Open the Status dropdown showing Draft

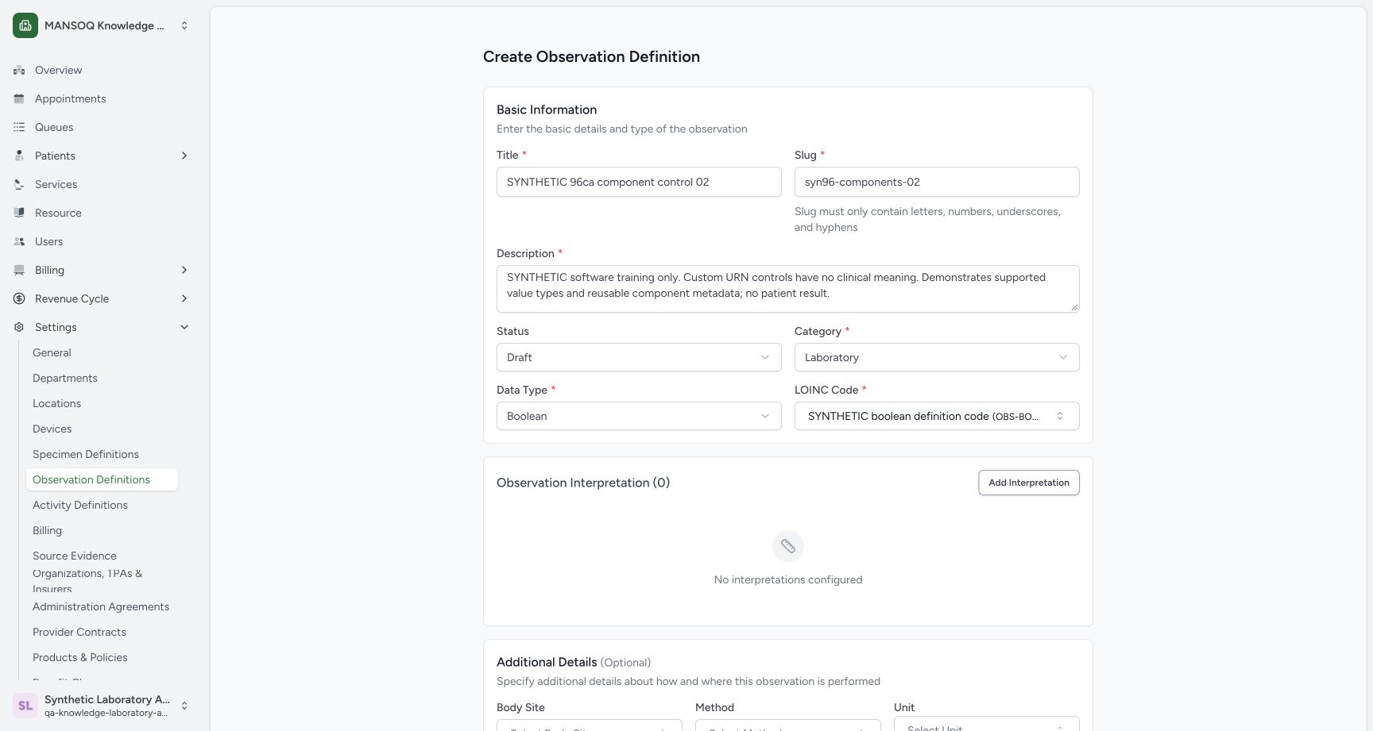point(639,357)
